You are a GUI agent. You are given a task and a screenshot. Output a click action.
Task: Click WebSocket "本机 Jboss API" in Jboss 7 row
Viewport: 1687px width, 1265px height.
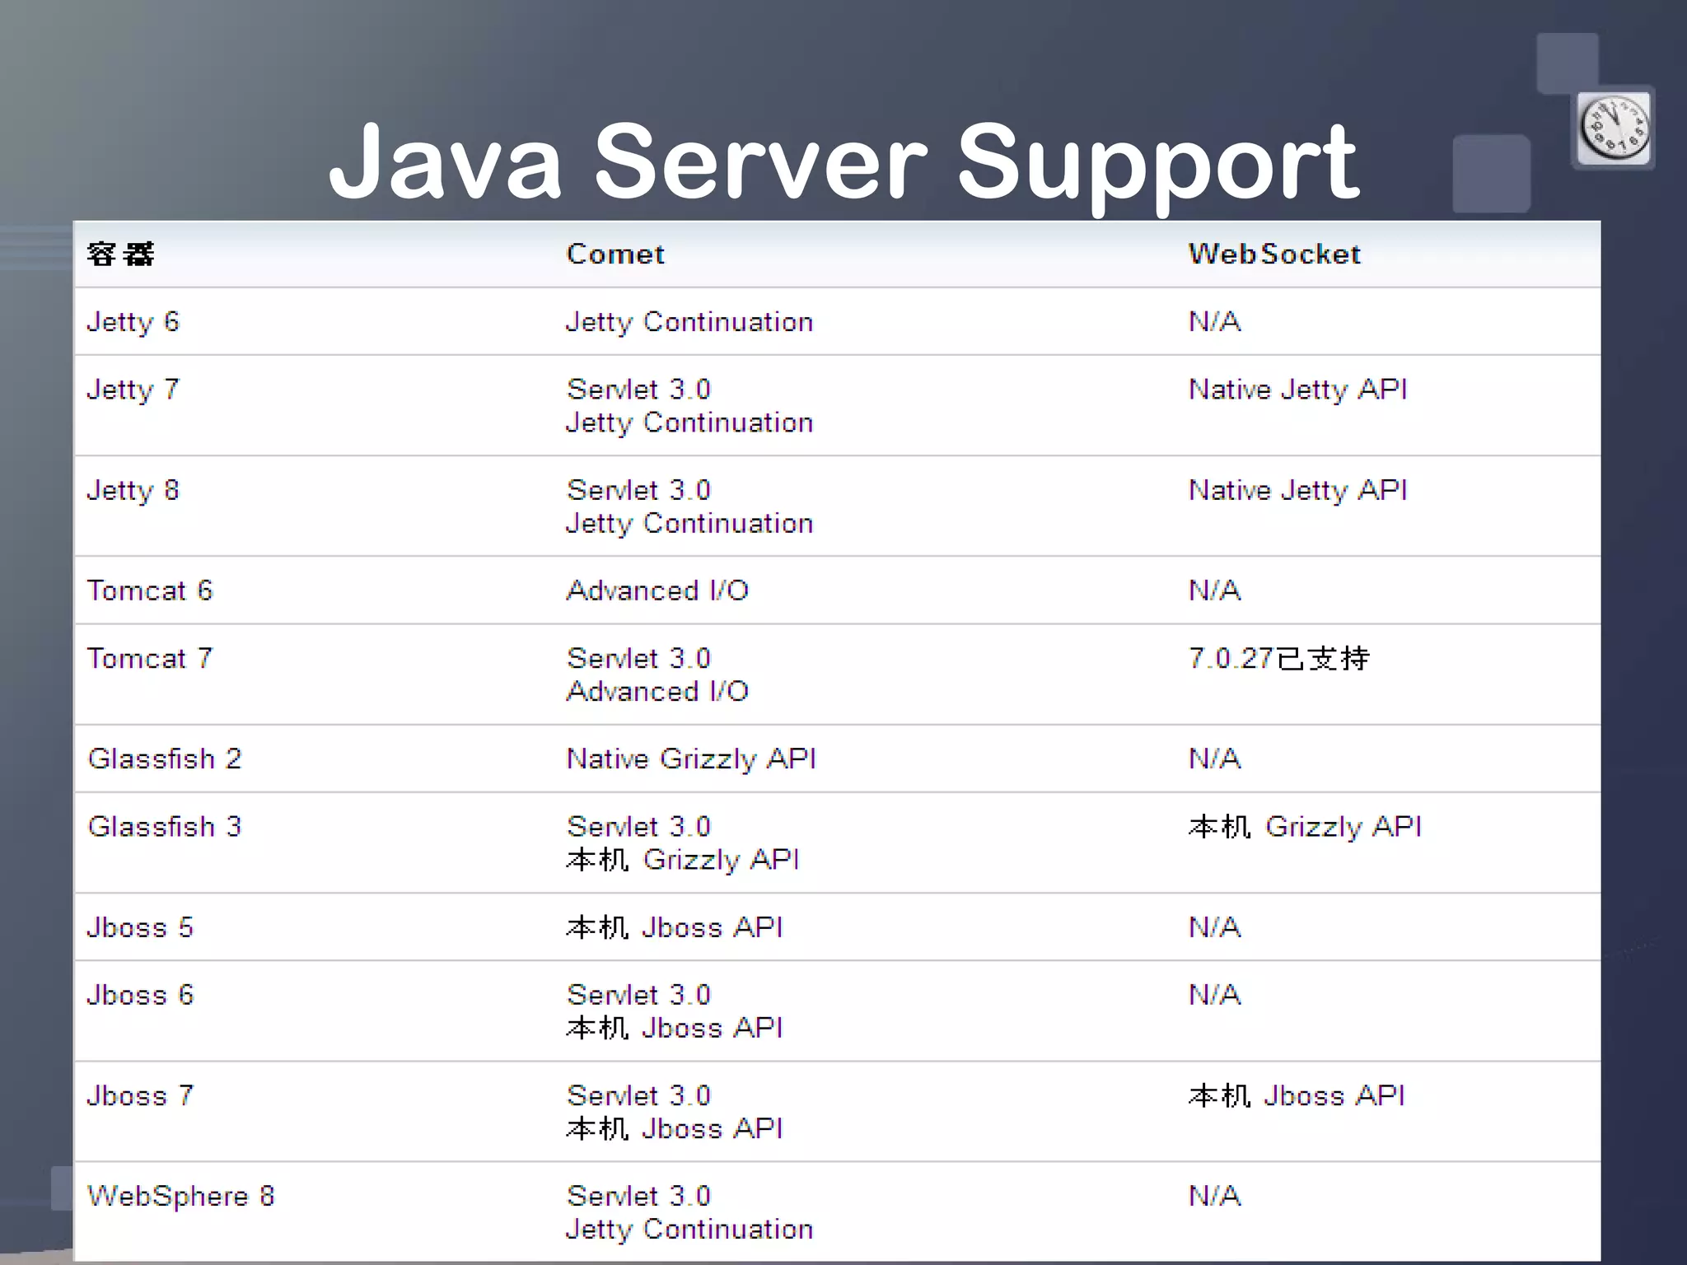(x=1297, y=1096)
